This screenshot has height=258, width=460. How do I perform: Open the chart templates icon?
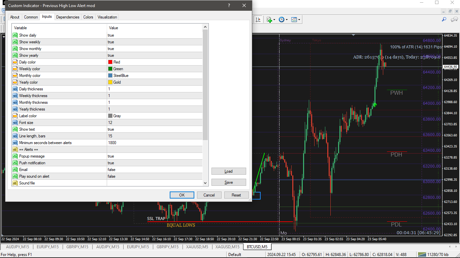click(x=294, y=19)
